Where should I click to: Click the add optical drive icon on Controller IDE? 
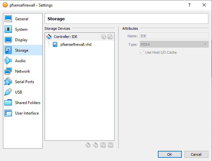click(104, 37)
